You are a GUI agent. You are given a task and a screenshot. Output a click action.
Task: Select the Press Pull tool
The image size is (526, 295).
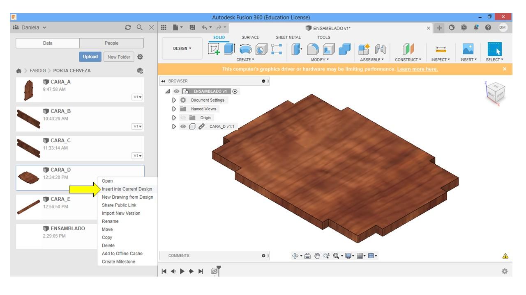coord(297,49)
